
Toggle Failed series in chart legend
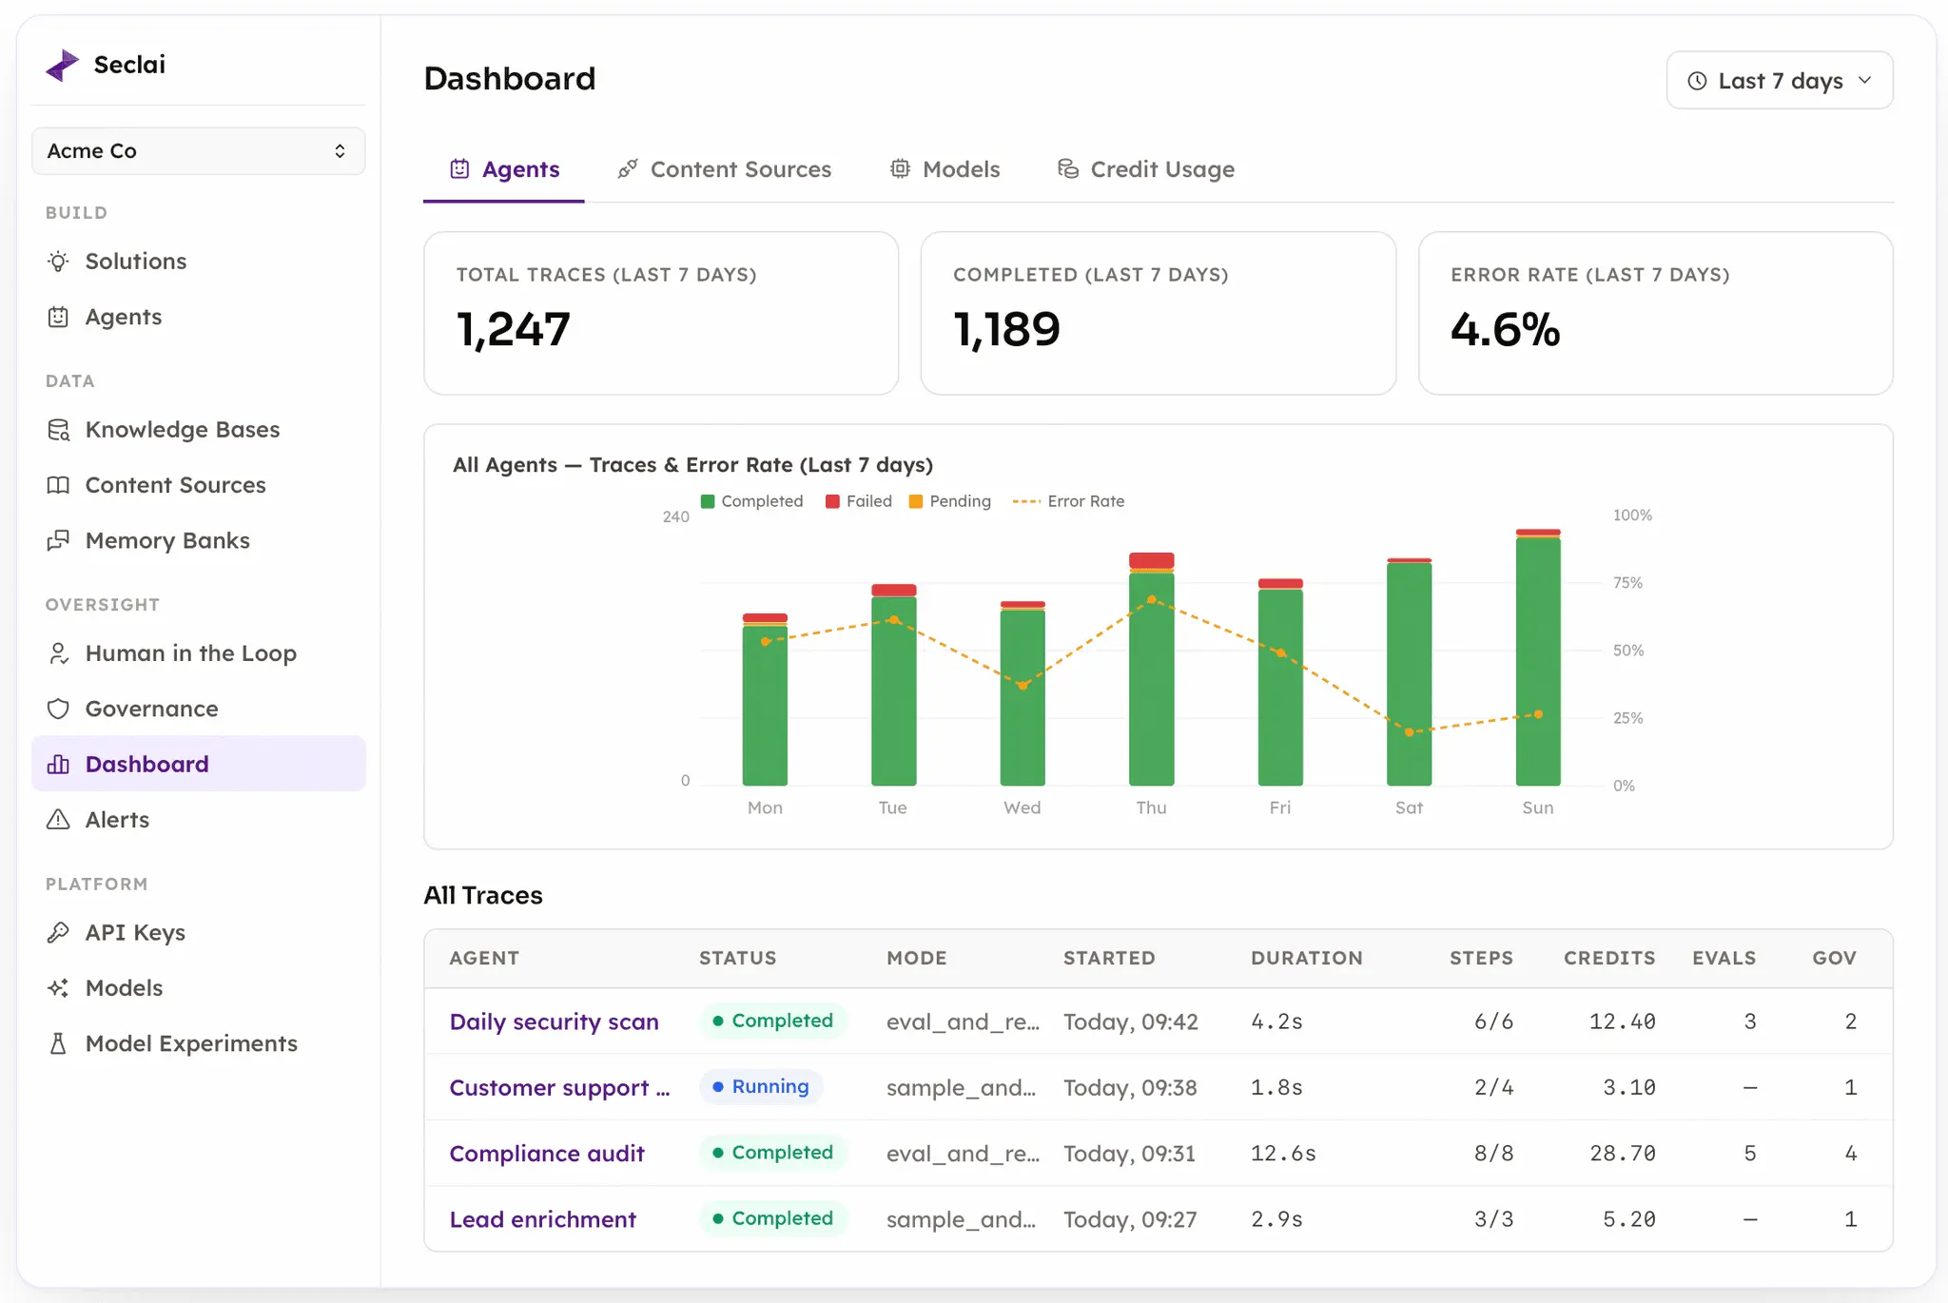pos(858,501)
